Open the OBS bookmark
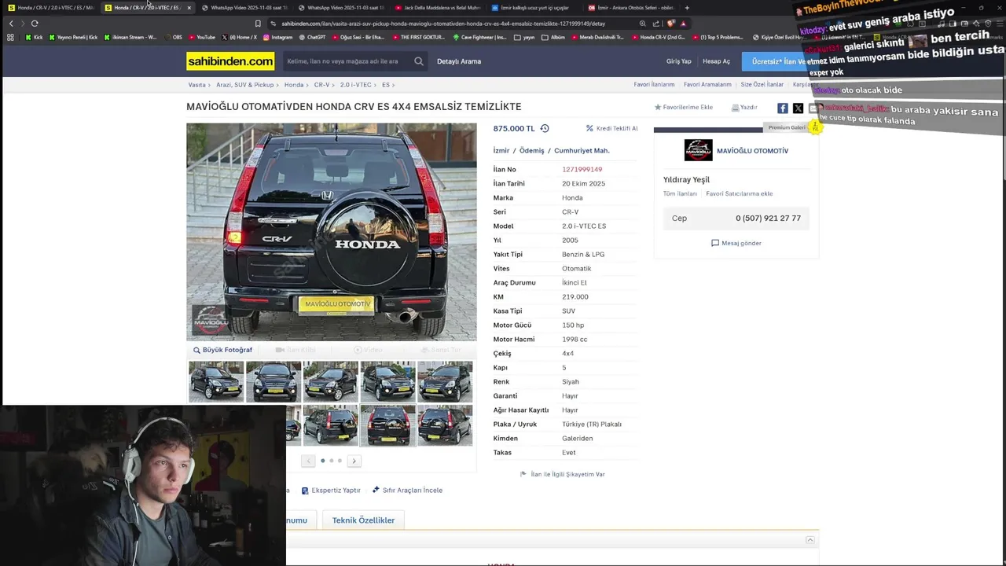This screenshot has height=566, width=1006. click(173, 37)
